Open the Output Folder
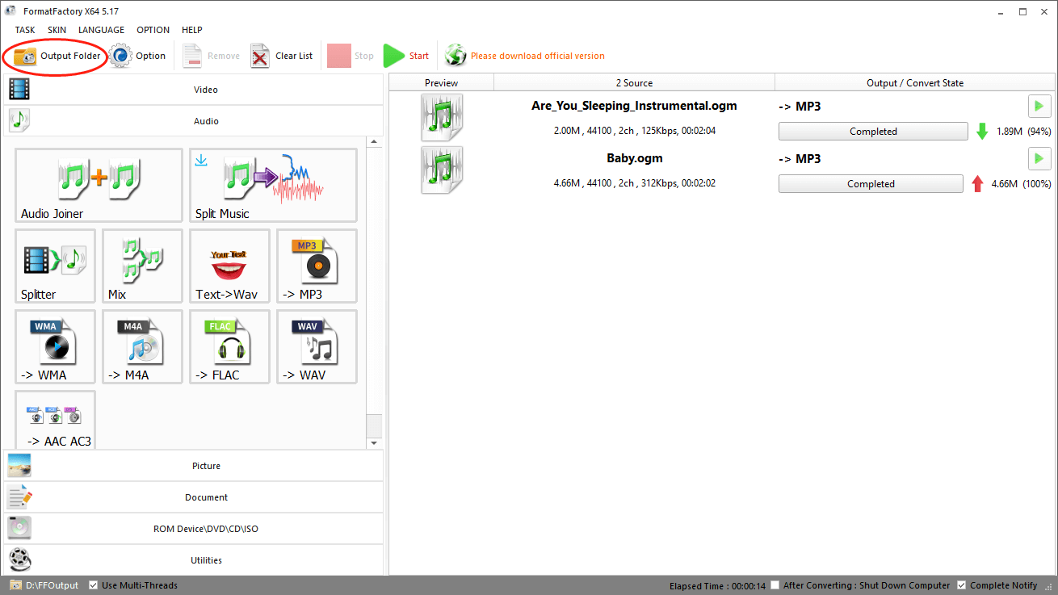The image size is (1058, 595). click(57, 56)
